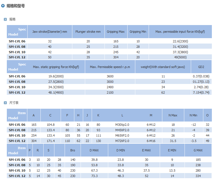
Task: Click the G MAX value 334
Action: (x=198, y=176)
